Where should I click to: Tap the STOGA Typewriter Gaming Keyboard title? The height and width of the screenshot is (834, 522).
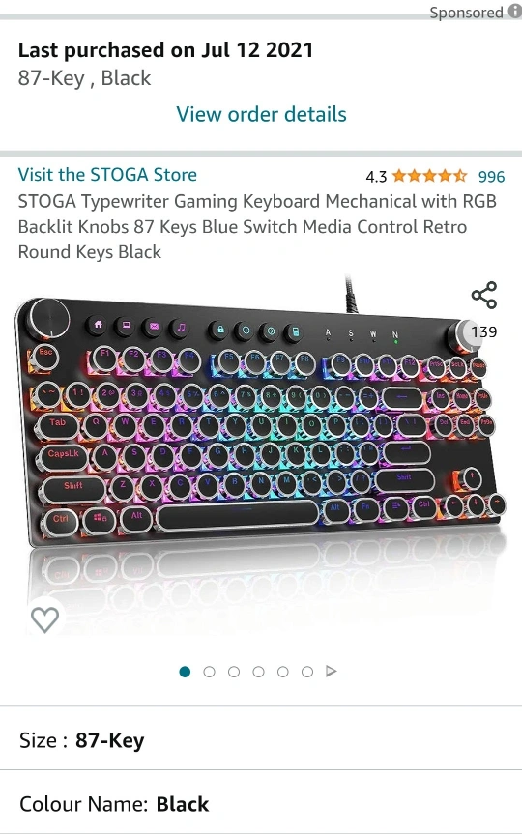[x=257, y=226]
